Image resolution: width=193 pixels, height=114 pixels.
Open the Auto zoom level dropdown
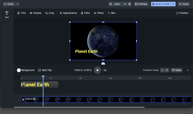[120, 4]
